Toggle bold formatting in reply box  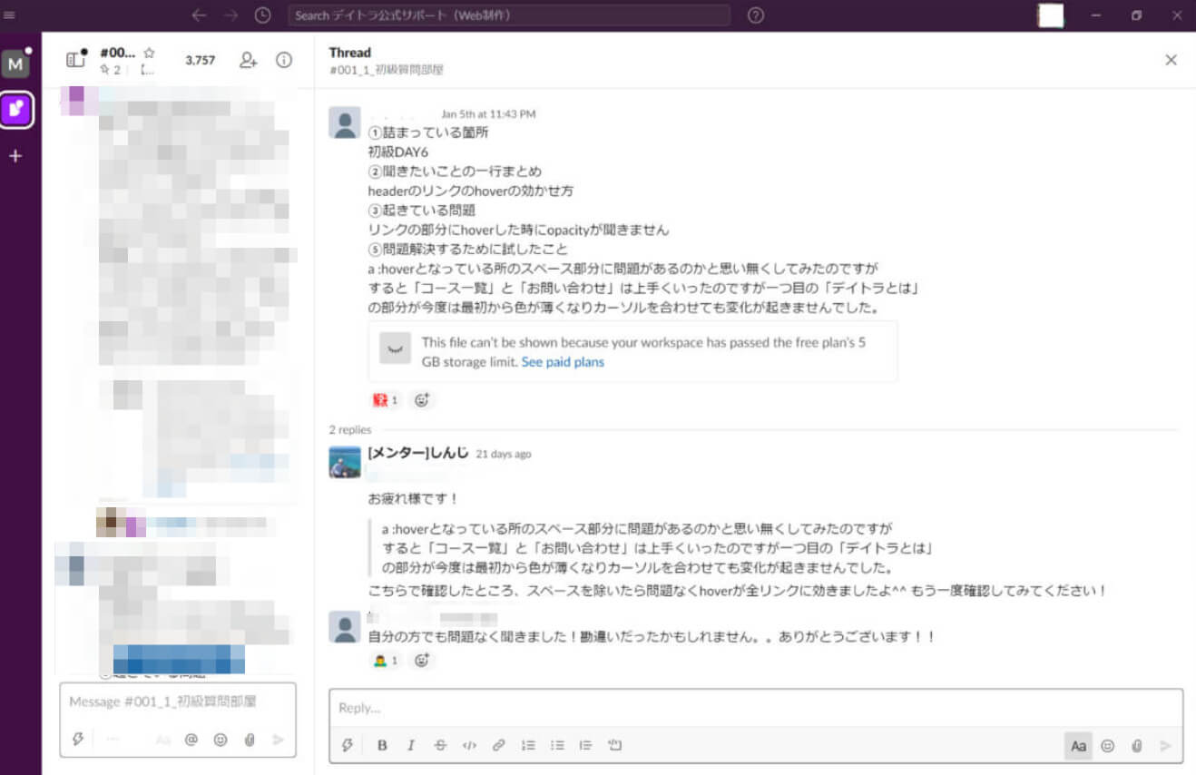382,746
